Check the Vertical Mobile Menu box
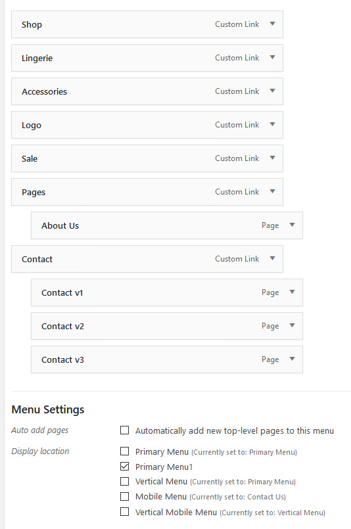Viewport: 351px width, 529px height. pyautogui.click(x=124, y=512)
